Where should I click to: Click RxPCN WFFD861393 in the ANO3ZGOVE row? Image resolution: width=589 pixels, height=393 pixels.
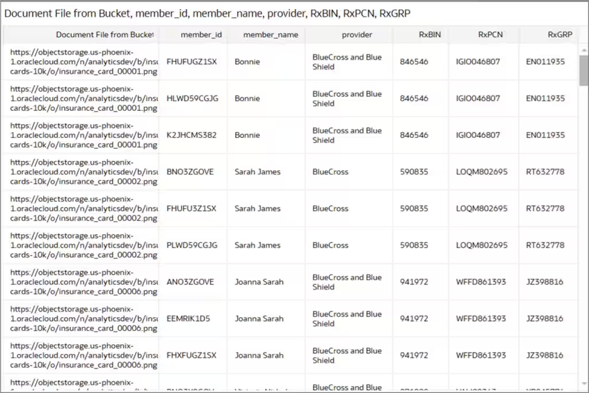click(481, 282)
